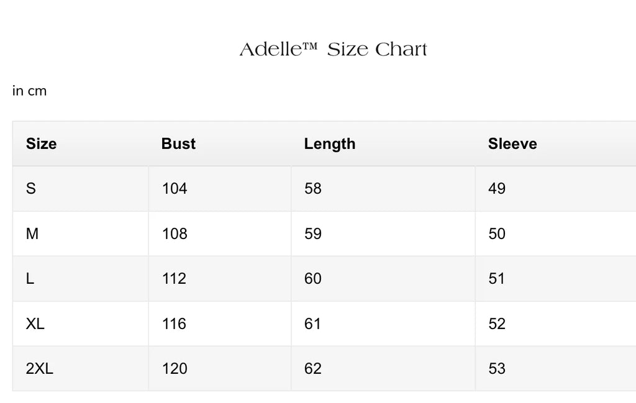Select the Bust column header

[x=178, y=144]
